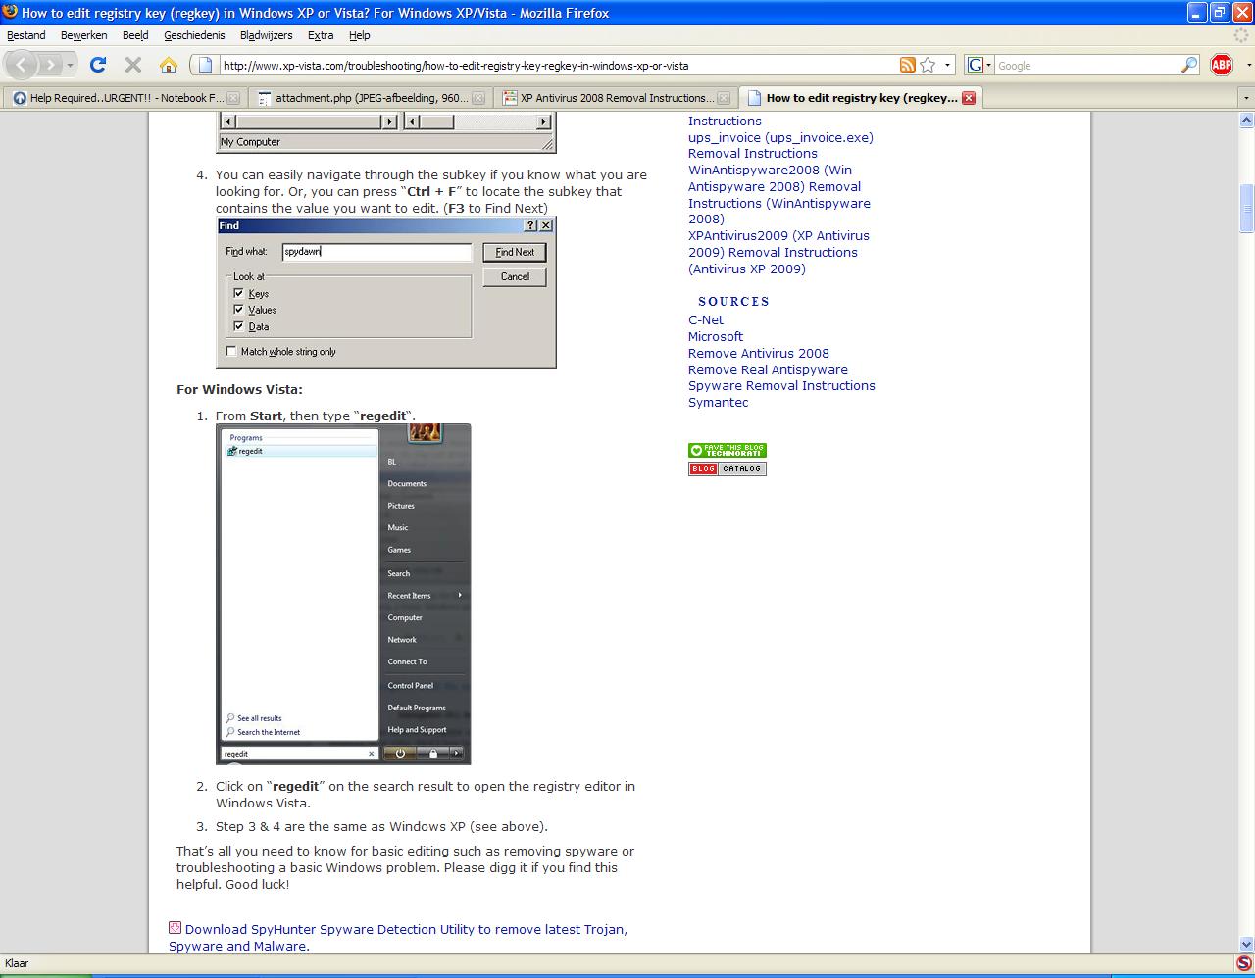Open WinAntispyware2008 Removal Instructions link
The height and width of the screenshot is (978, 1255).
coord(779,195)
